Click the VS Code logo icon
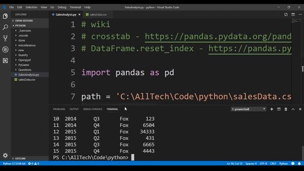 point(4,7)
